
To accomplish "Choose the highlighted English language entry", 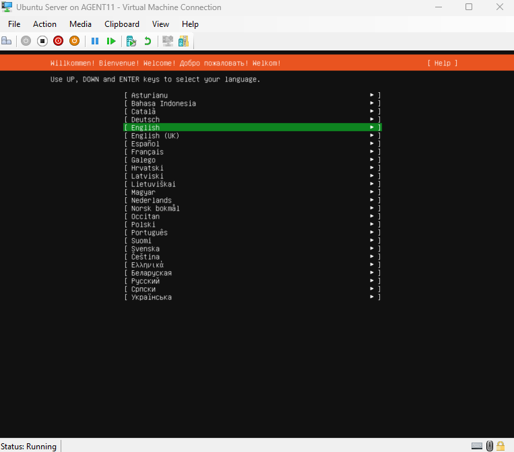I will (146, 128).
